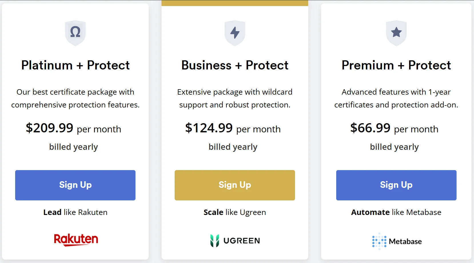Sign up for the Platinum + Protect plan
The width and height of the screenshot is (474, 263).
point(75,185)
